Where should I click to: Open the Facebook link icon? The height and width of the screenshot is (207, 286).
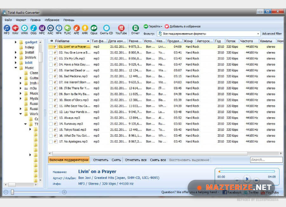(x=225, y=192)
